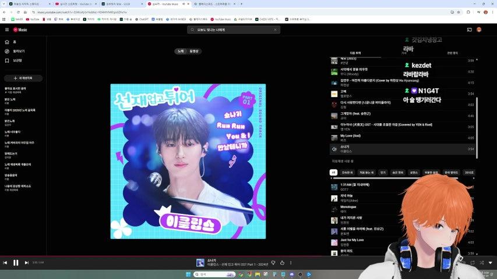Open more actions for current song
Viewport: 497px width, 279px height.
coord(291,263)
